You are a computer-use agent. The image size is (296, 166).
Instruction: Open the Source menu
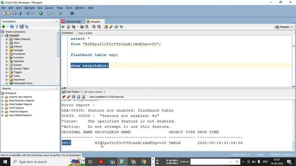[x=49, y=8]
